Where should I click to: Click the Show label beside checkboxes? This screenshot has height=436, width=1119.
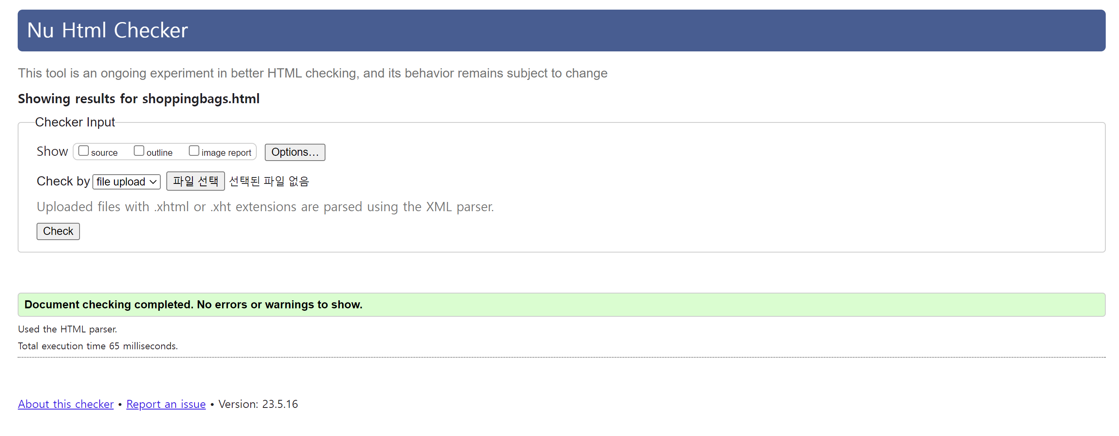52,151
